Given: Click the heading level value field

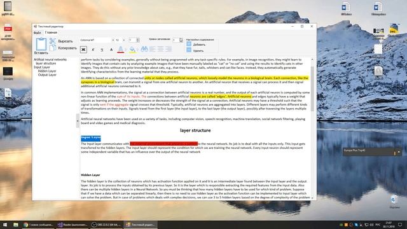Looking at the screenshot, I should click(x=176, y=40).
